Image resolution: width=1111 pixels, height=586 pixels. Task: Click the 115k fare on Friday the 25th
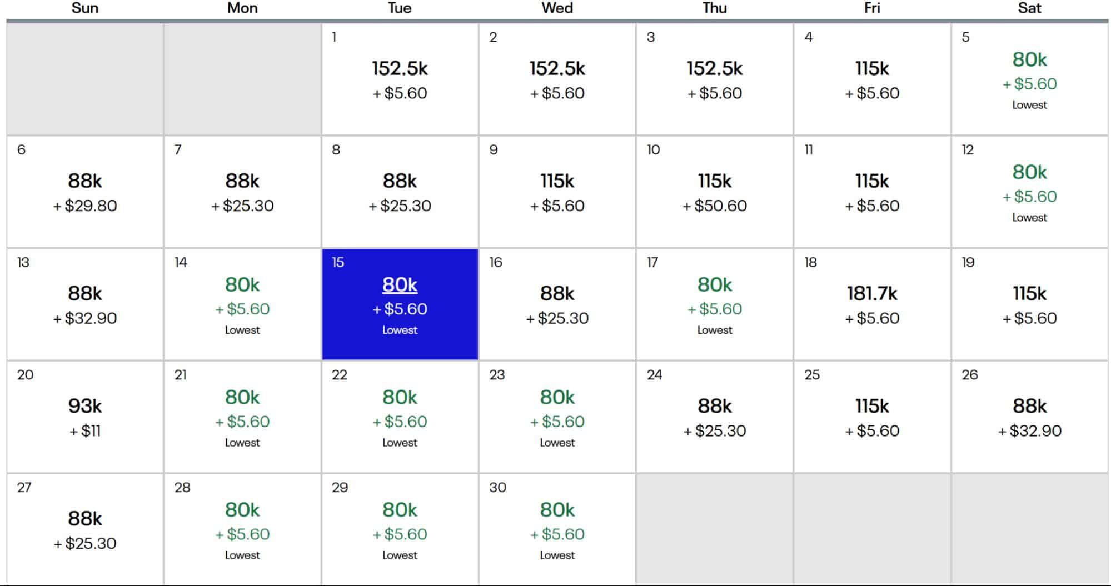(x=871, y=417)
